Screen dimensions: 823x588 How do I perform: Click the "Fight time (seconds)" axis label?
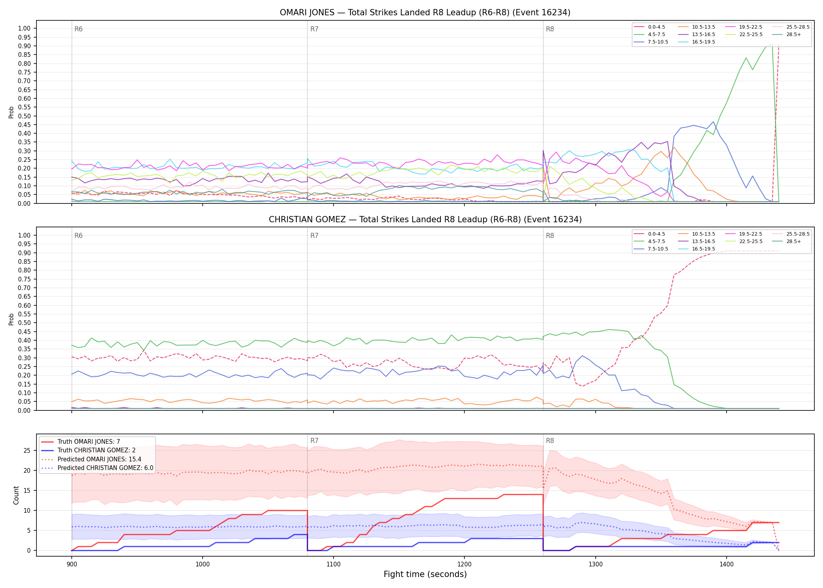click(425, 574)
